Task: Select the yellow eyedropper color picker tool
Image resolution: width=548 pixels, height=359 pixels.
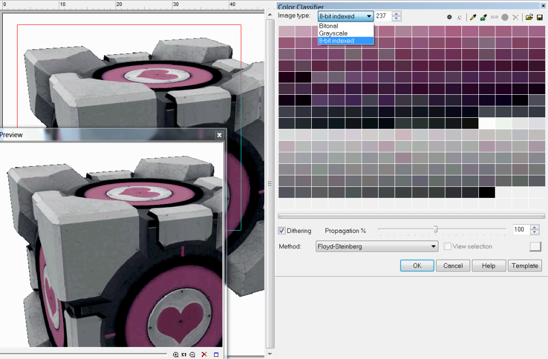Action: click(x=473, y=17)
